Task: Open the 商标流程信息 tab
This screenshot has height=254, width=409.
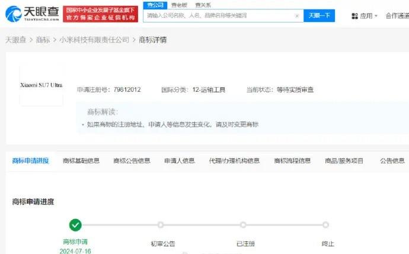Action: 292,160
